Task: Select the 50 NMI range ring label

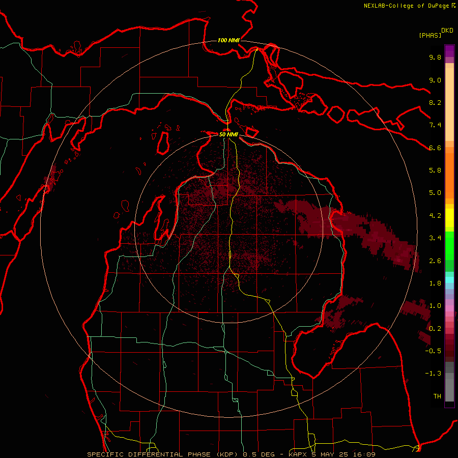Action: (x=228, y=134)
